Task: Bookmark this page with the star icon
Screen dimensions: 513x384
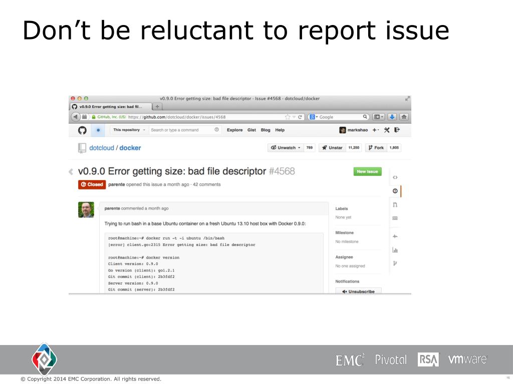Action: (288, 117)
